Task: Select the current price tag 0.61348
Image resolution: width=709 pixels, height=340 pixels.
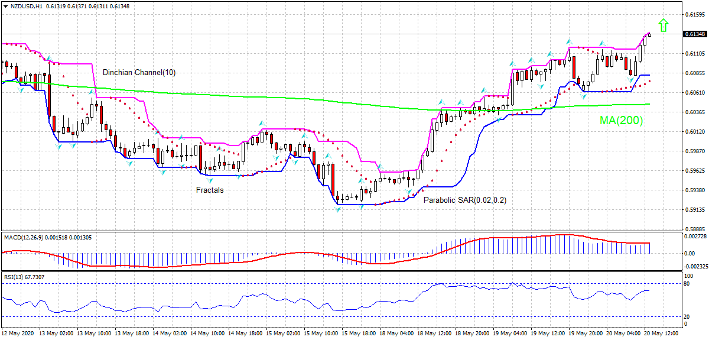Action: pos(695,34)
